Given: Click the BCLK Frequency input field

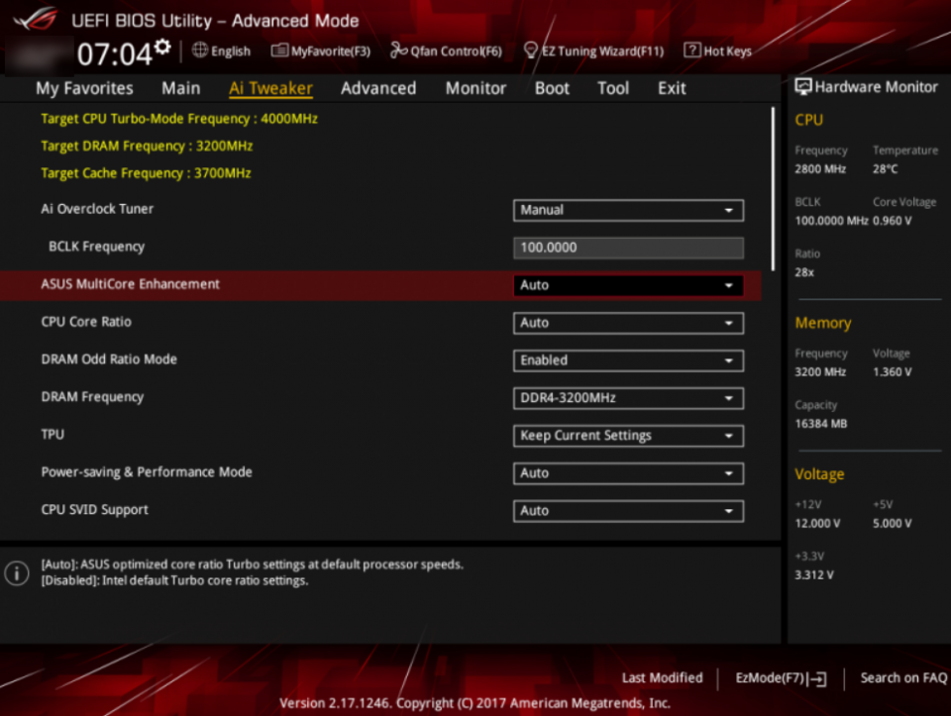Looking at the screenshot, I should coord(628,248).
